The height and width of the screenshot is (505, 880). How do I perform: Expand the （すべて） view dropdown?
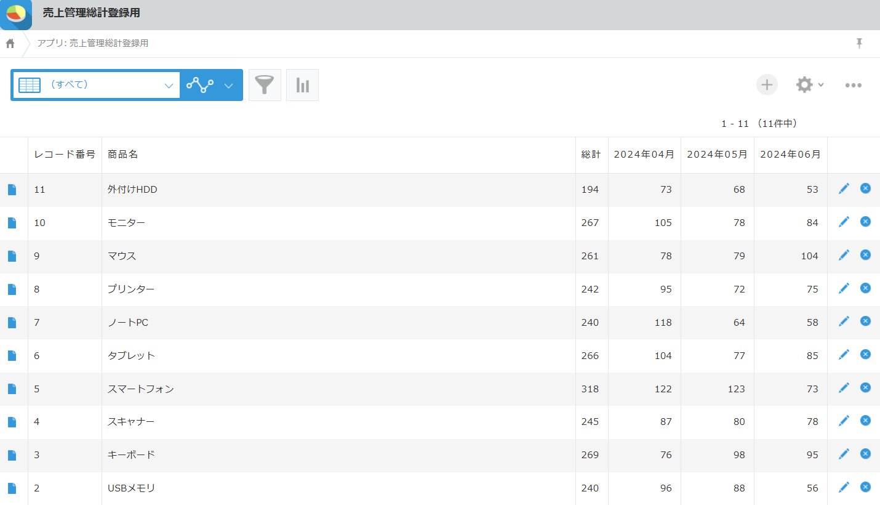(169, 86)
